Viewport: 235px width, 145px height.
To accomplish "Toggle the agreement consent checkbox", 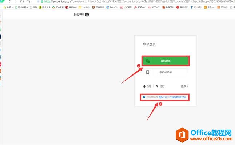I will tap(144, 97).
